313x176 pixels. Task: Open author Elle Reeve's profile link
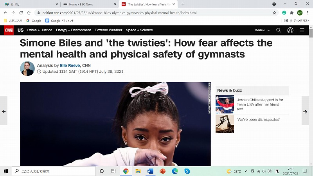click(70, 65)
